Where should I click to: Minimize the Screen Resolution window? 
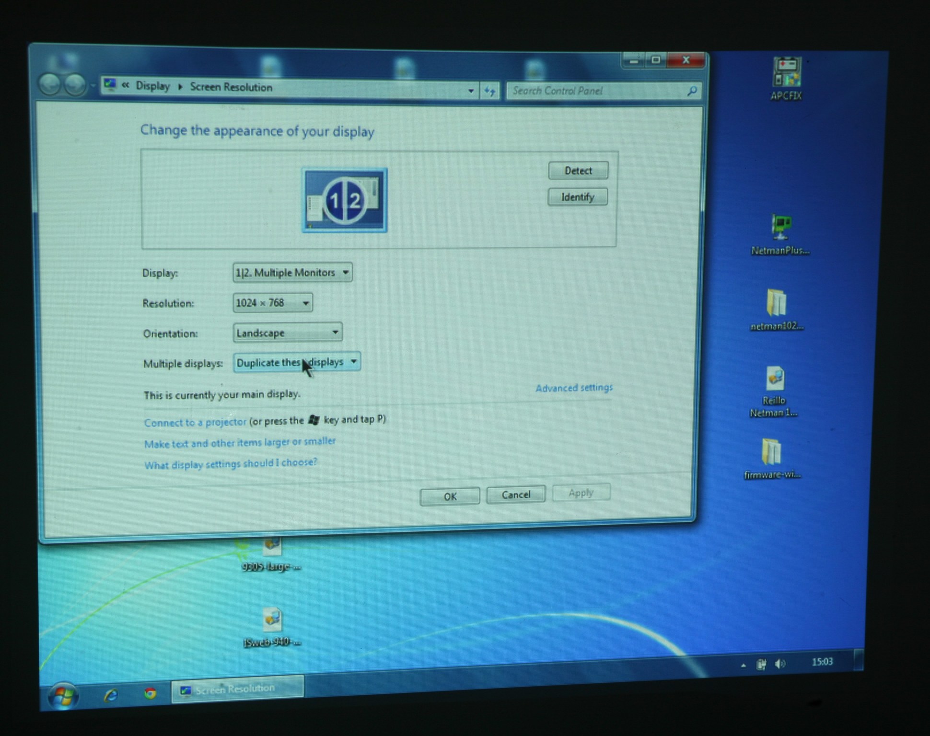[634, 61]
